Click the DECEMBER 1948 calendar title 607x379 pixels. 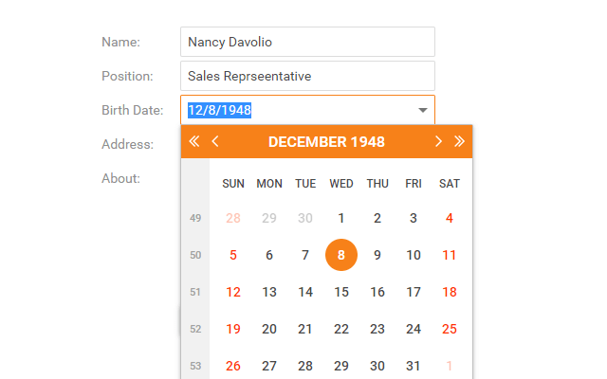click(326, 142)
